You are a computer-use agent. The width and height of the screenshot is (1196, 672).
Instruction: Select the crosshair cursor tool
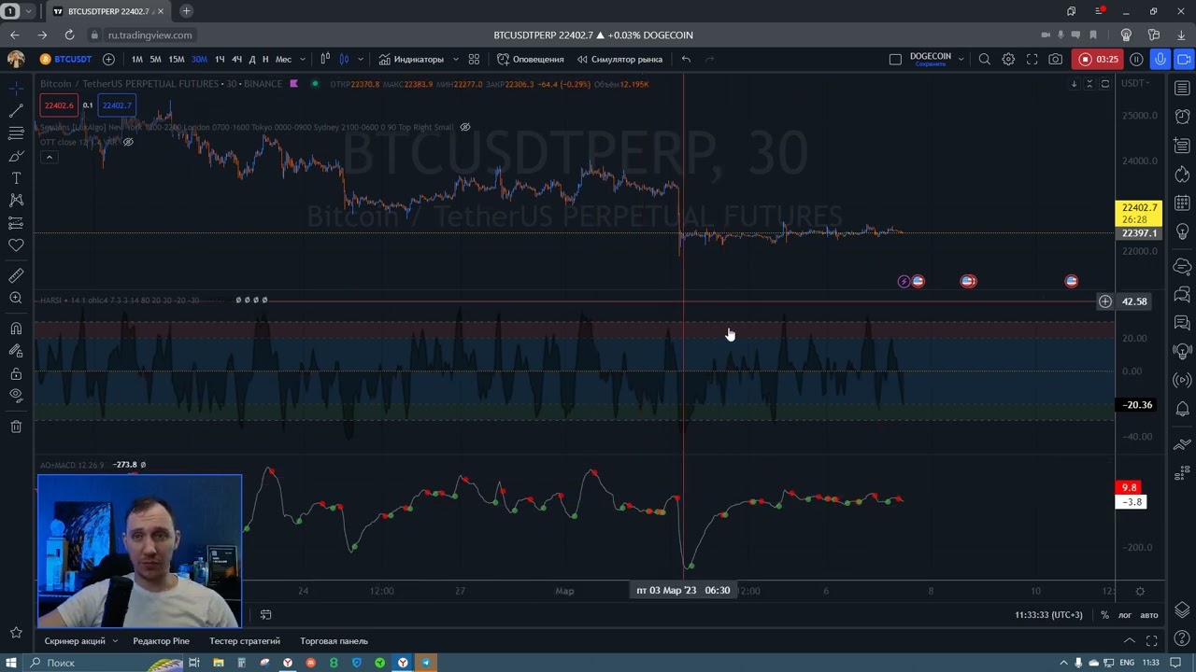pos(16,88)
